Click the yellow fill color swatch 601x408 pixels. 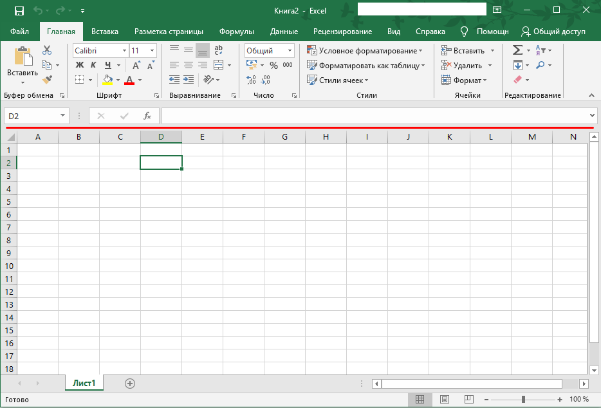[x=107, y=80]
